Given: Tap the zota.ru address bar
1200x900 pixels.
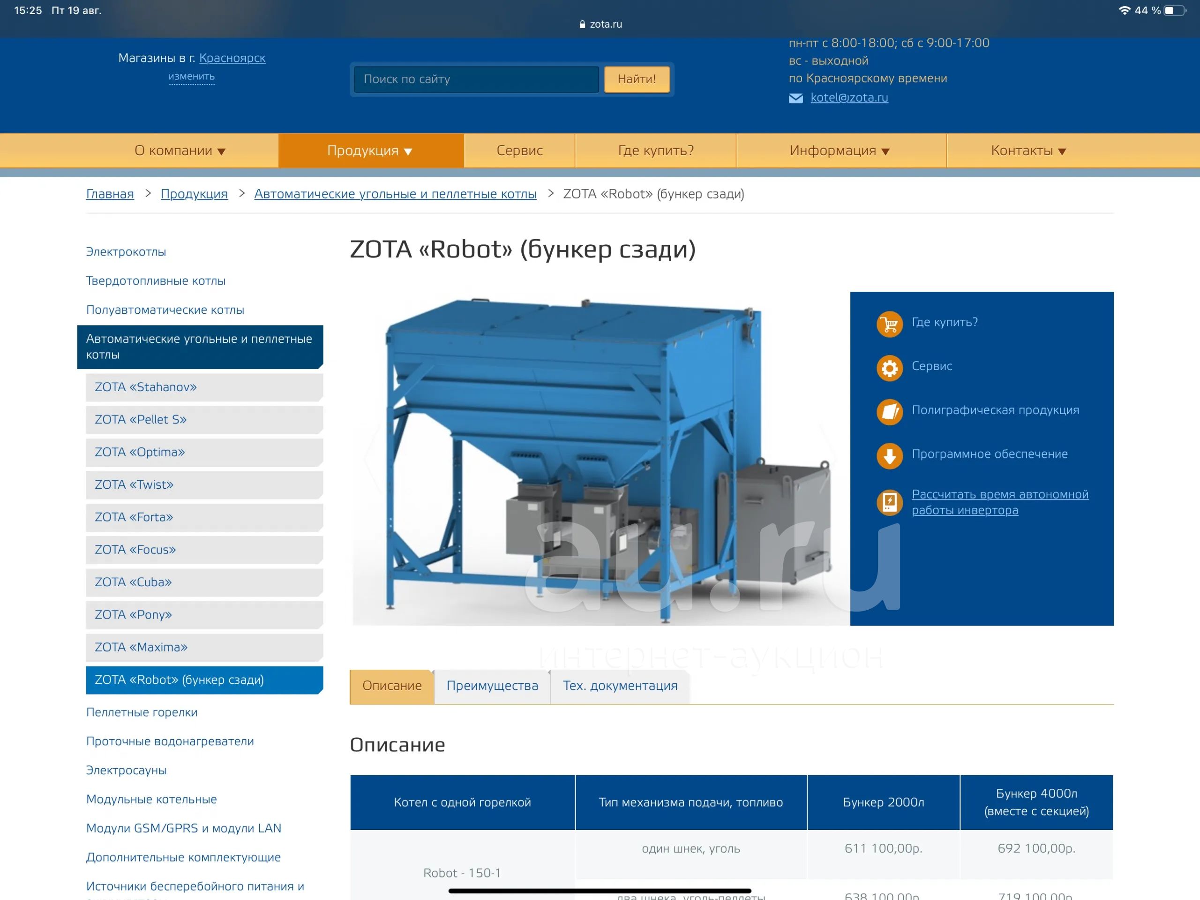Looking at the screenshot, I should tap(600, 24).
